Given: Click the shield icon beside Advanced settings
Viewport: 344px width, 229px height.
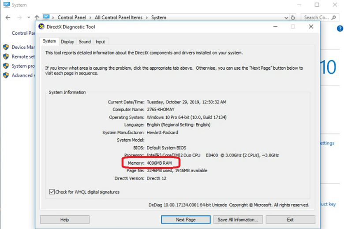Looking at the screenshot, I should pyautogui.click(x=6, y=75).
